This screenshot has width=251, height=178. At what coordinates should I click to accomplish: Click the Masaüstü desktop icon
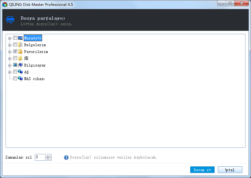pyautogui.click(x=20, y=38)
